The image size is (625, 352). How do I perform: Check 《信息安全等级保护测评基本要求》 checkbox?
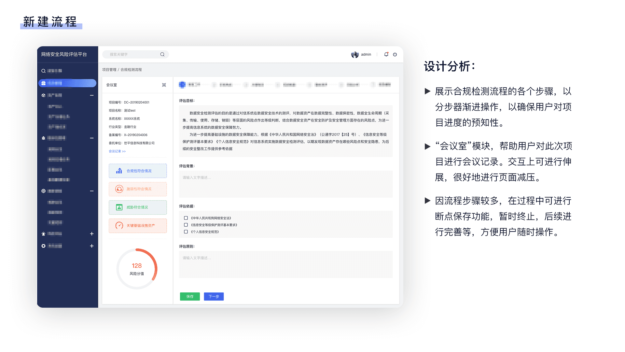click(x=186, y=225)
